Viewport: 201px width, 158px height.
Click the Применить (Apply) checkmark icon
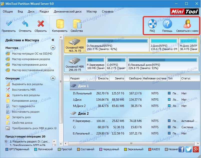[x=9, y=24]
